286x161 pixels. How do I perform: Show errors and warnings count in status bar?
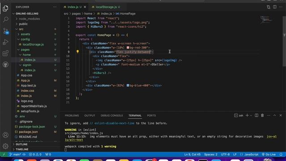point(35,154)
